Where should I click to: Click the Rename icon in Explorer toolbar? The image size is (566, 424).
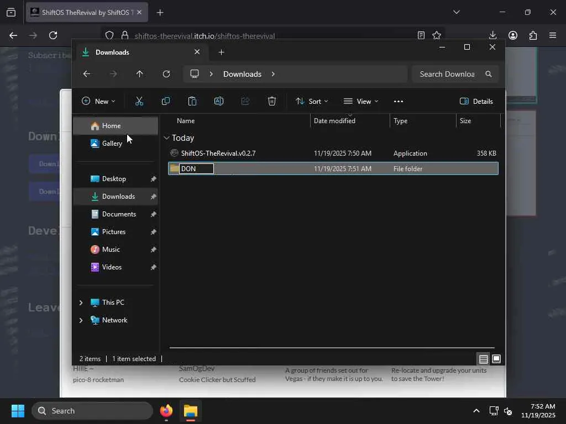[x=219, y=102]
